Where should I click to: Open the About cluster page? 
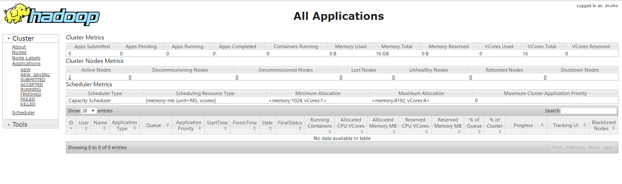point(19,47)
